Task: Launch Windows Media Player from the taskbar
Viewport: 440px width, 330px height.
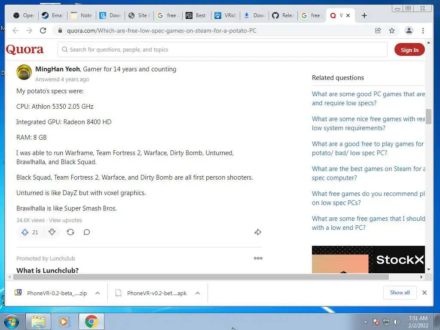Action: tap(64, 321)
